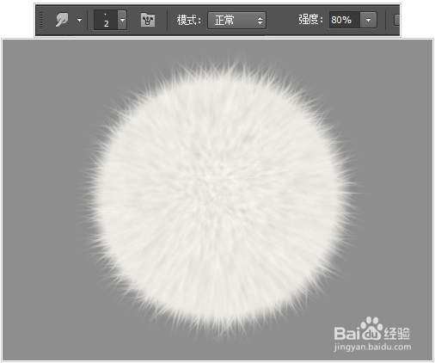This screenshot has height=363, width=435.
Task: Click the options bar grip handle
Action: pos(40,20)
